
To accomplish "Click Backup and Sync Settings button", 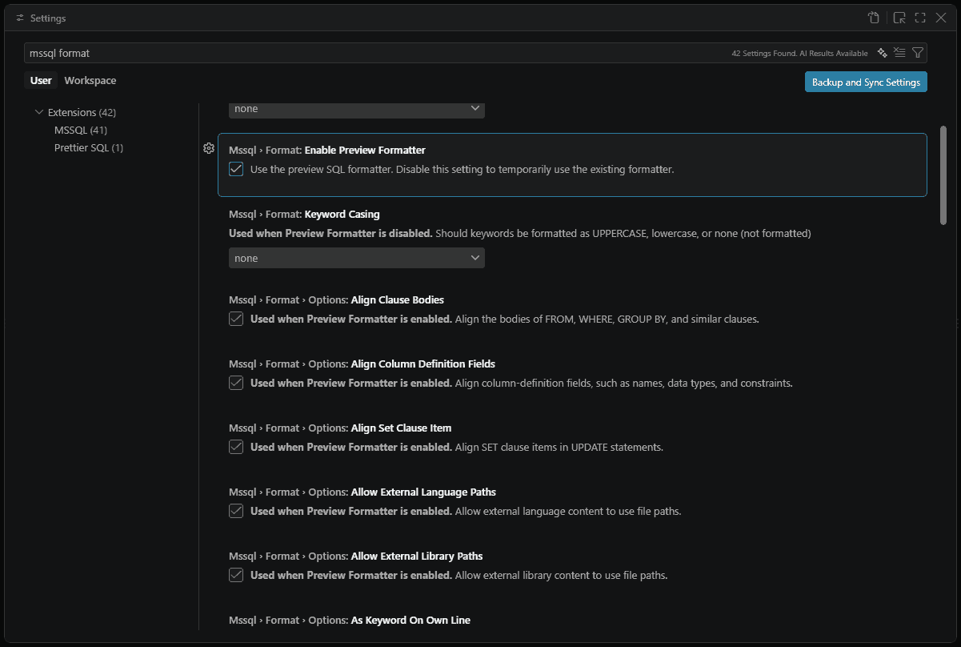I will tap(866, 82).
